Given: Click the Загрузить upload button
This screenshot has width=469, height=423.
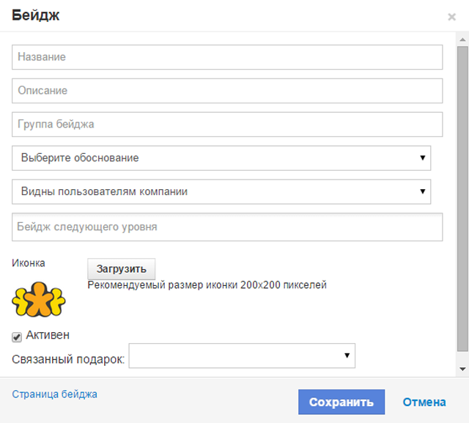Looking at the screenshot, I should pos(122,269).
